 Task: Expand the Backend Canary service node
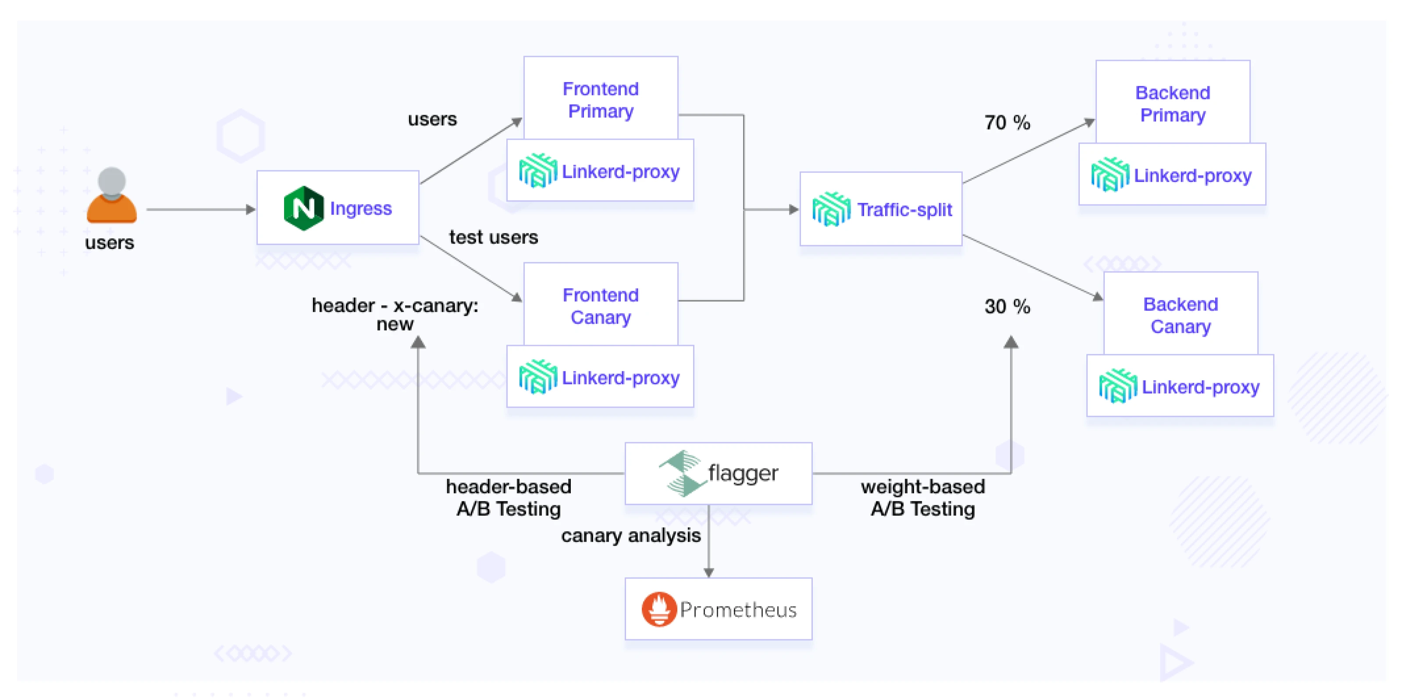[1180, 310]
